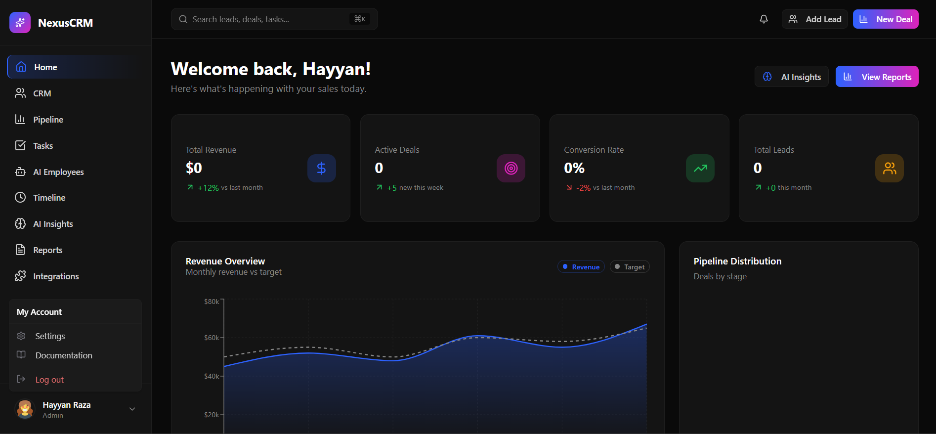Click the ⌘K shortcut badge in search
Image resolution: width=936 pixels, height=434 pixels.
click(360, 19)
